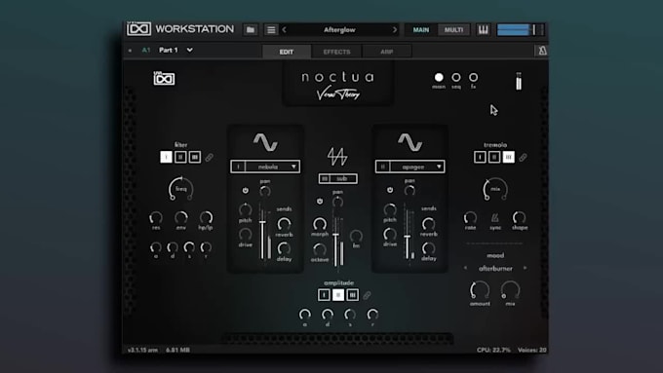Click the filter hp/lp knob
The width and height of the screenshot is (663, 373).
coord(206,217)
